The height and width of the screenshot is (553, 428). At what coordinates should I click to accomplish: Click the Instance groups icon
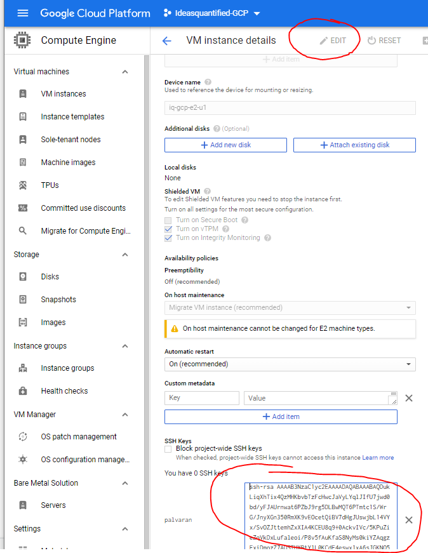(23, 368)
